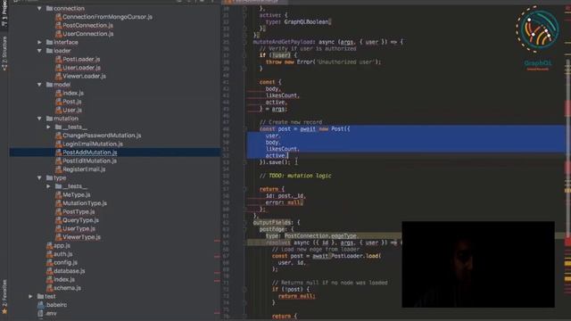Open ConnectionFromMongoCursor.js file icon

coord(58,17)
